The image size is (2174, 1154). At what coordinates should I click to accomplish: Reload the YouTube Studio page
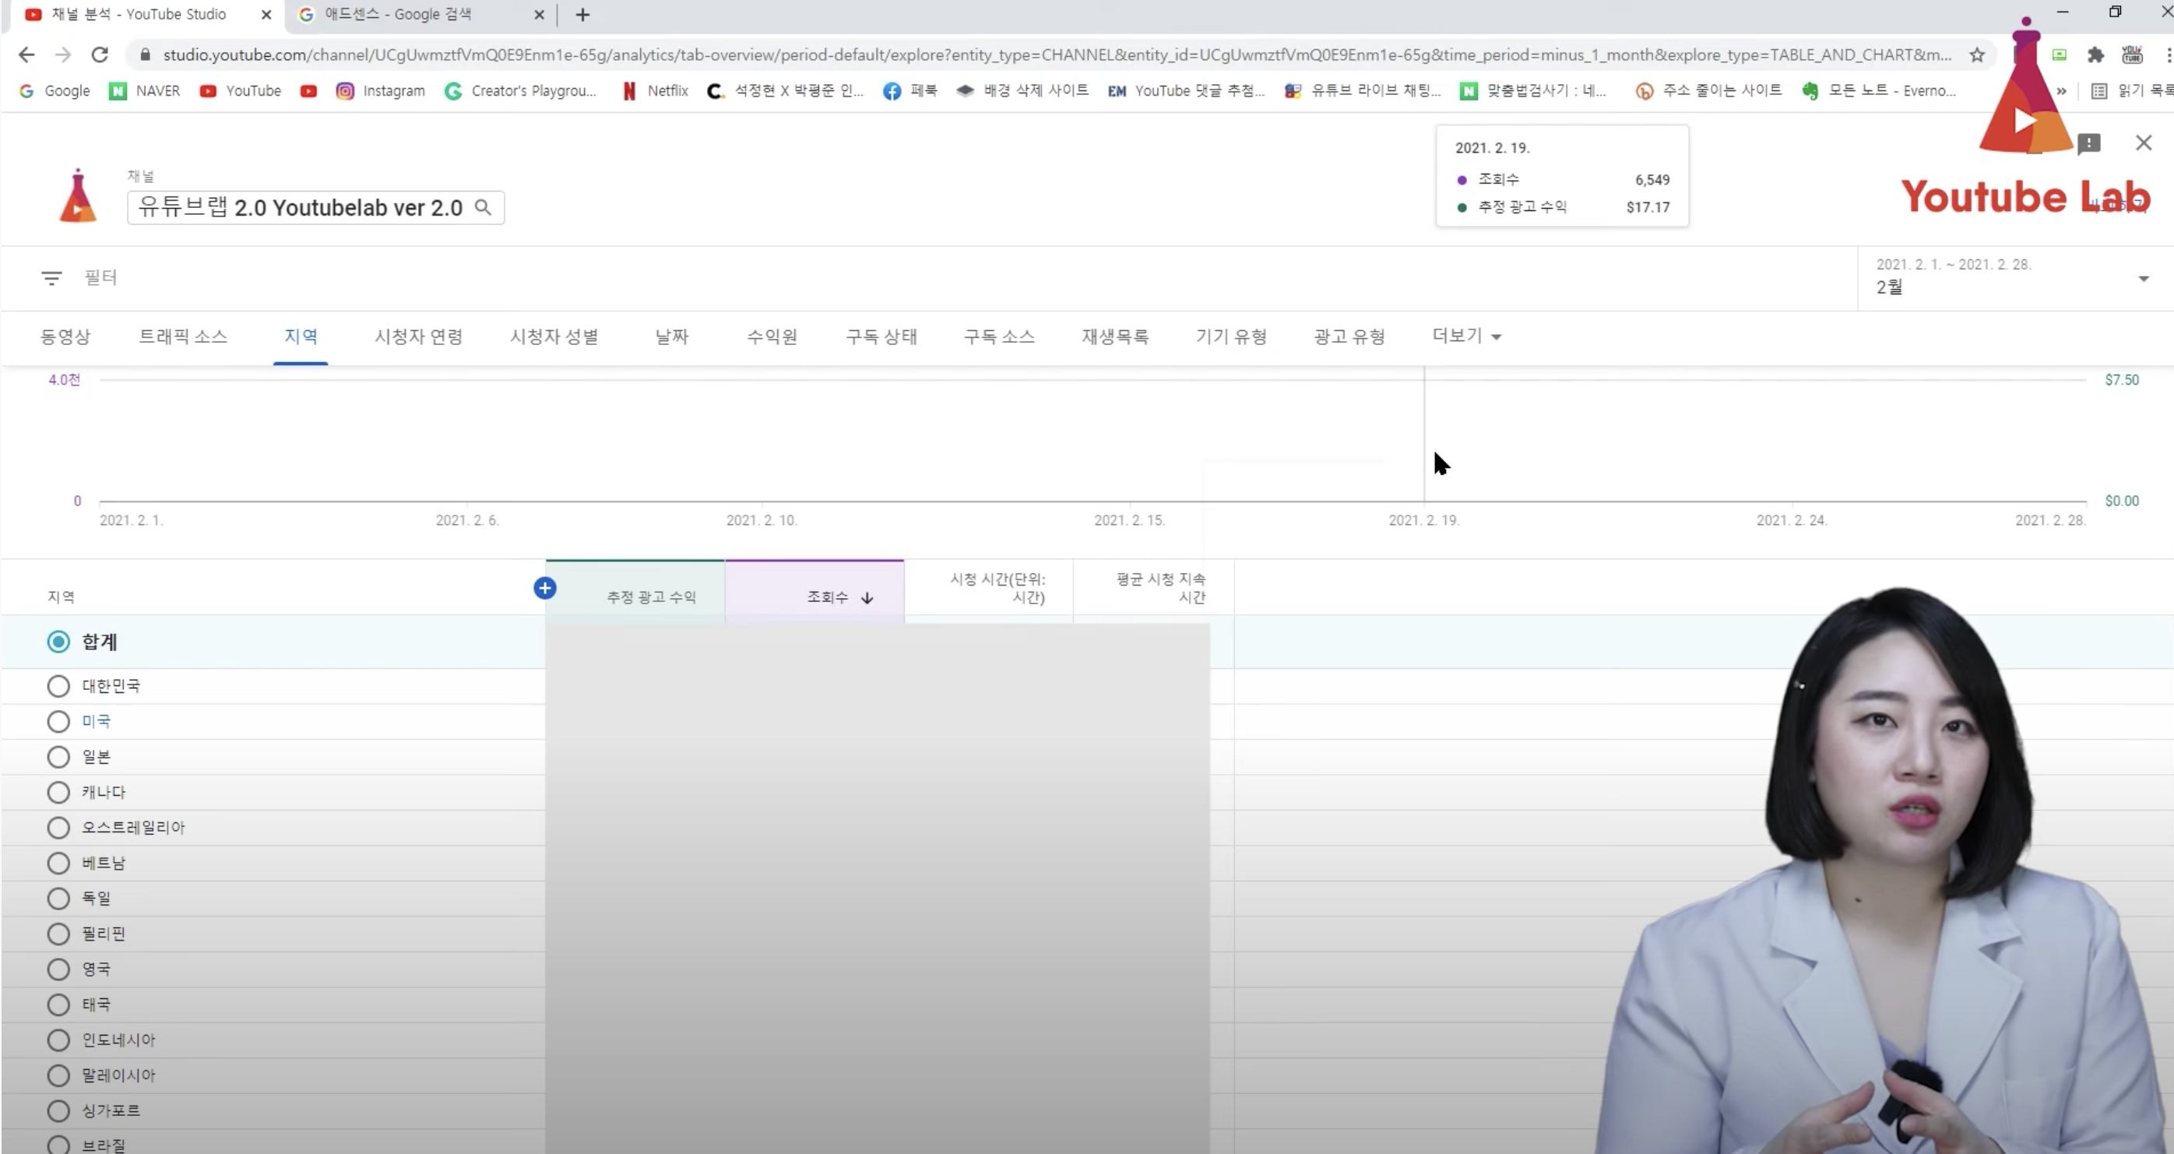(100, 55)
